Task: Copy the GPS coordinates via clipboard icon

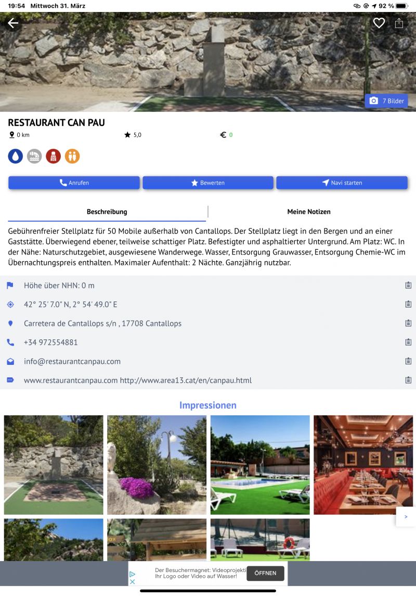Action: click(408, 304)
